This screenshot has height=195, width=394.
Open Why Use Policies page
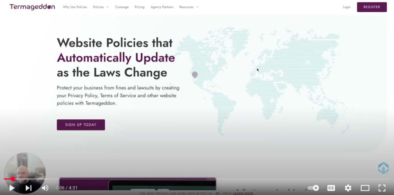point(75,7)
